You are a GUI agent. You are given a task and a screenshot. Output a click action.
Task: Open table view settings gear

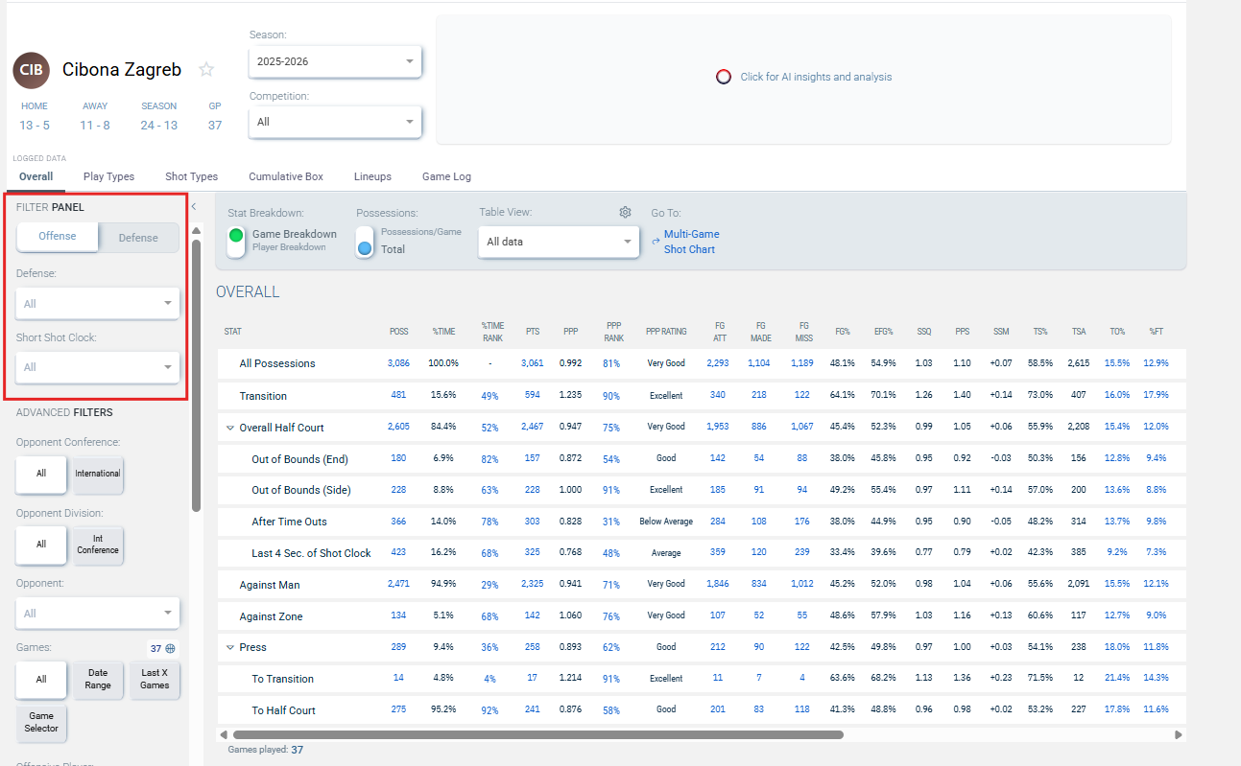[625, 212]
